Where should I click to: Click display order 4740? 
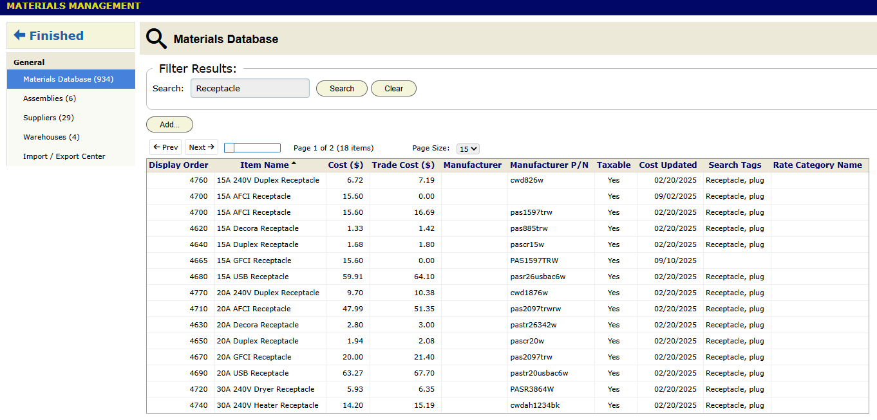click(x=198, y=405)
